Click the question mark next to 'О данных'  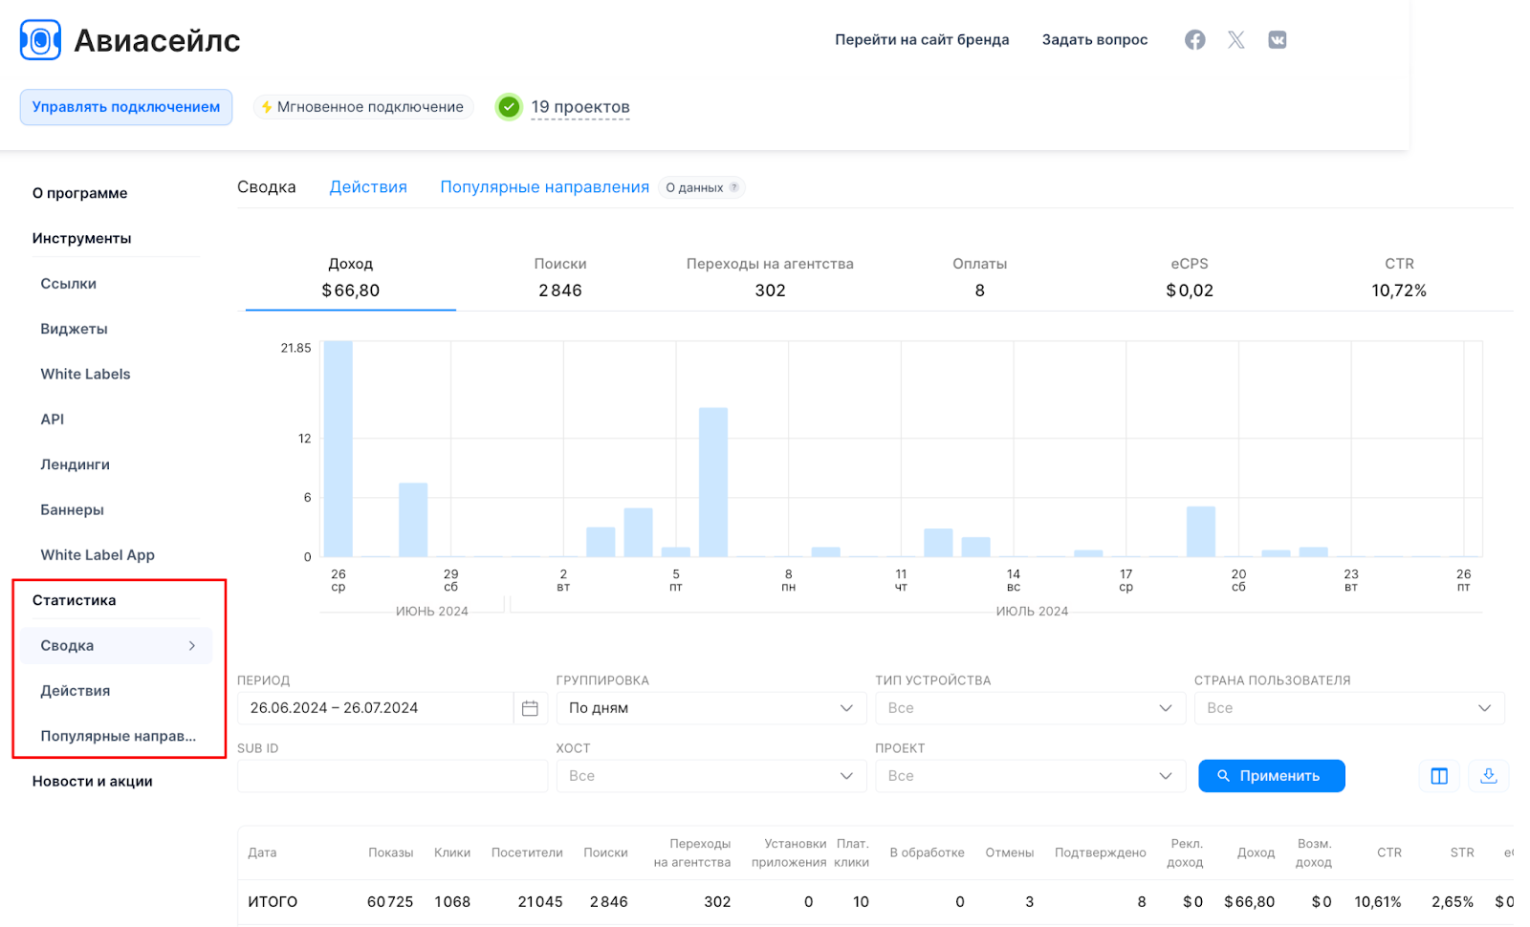(733, 187)
